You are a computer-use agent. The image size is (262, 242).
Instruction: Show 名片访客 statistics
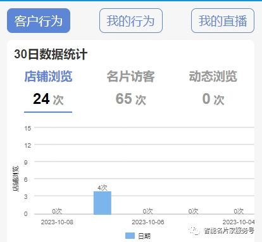click(x=130, y=76)
